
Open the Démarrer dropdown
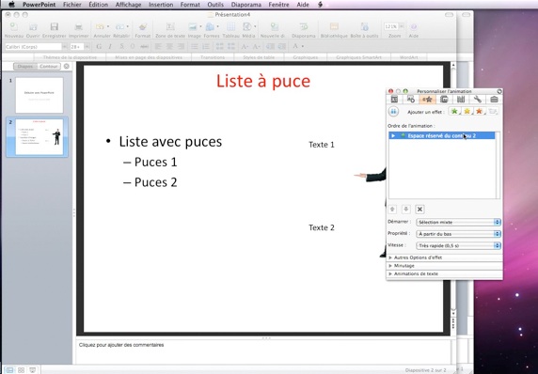point(458,222)
